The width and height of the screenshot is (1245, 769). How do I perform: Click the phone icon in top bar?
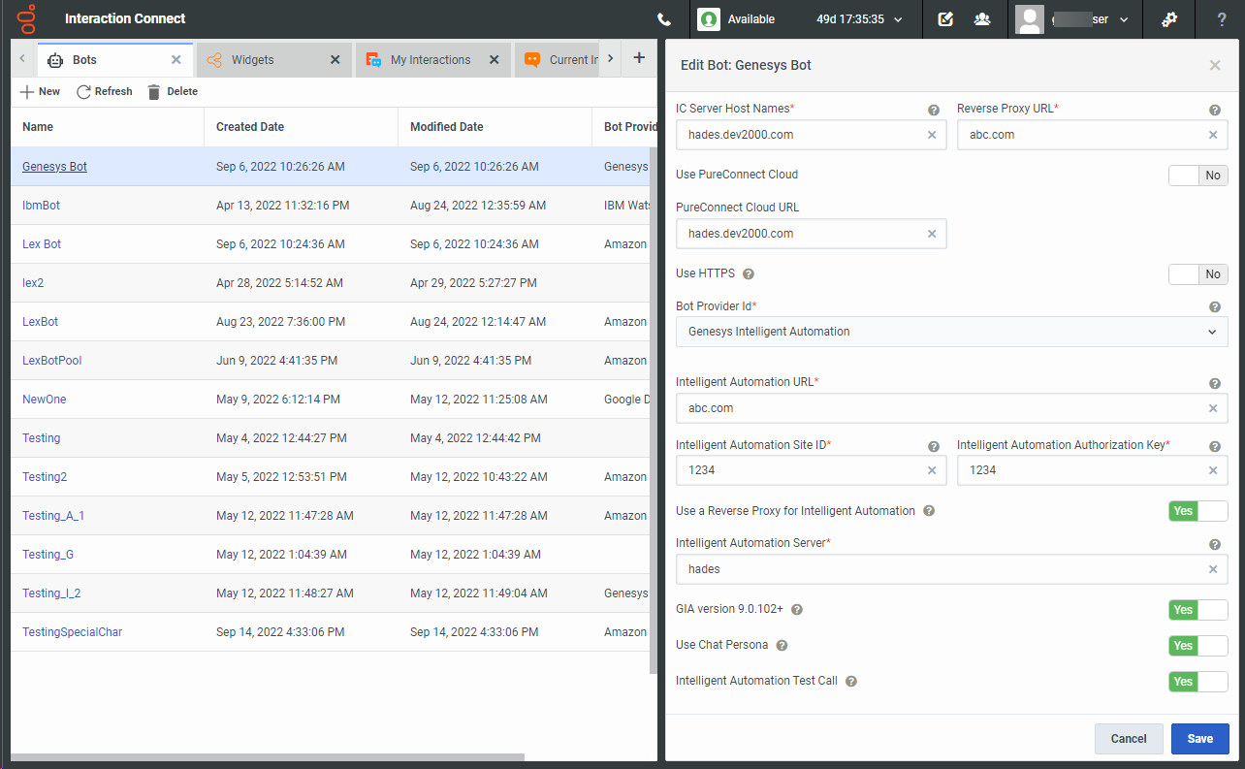coord(664,19)
